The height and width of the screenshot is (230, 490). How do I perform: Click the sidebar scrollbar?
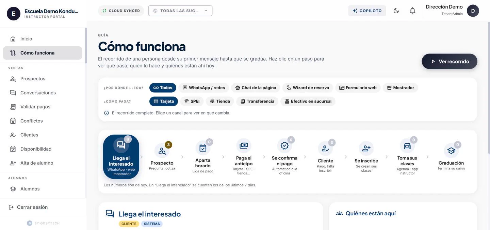pyautogui.click(x=86, y=45)
